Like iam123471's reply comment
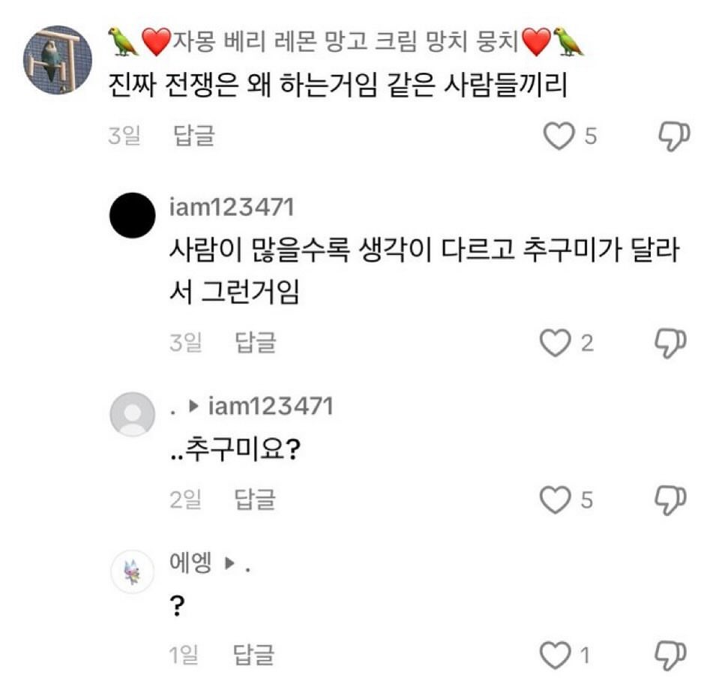 click(x=556, y=343)
